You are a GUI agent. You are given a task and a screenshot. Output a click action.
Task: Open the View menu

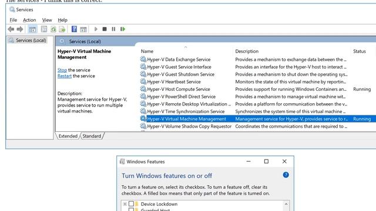[47, 20]
